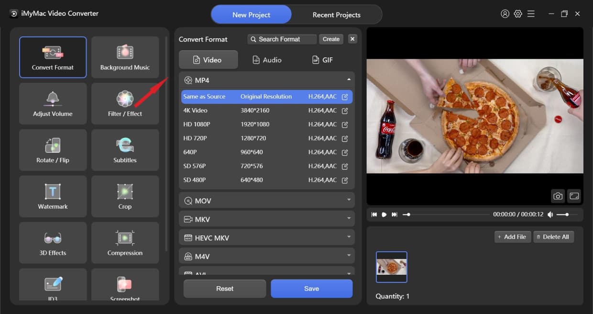Click the playback progress slider
Image resolution: width=593 pixels, height=314 pixels.
[446, 214]
